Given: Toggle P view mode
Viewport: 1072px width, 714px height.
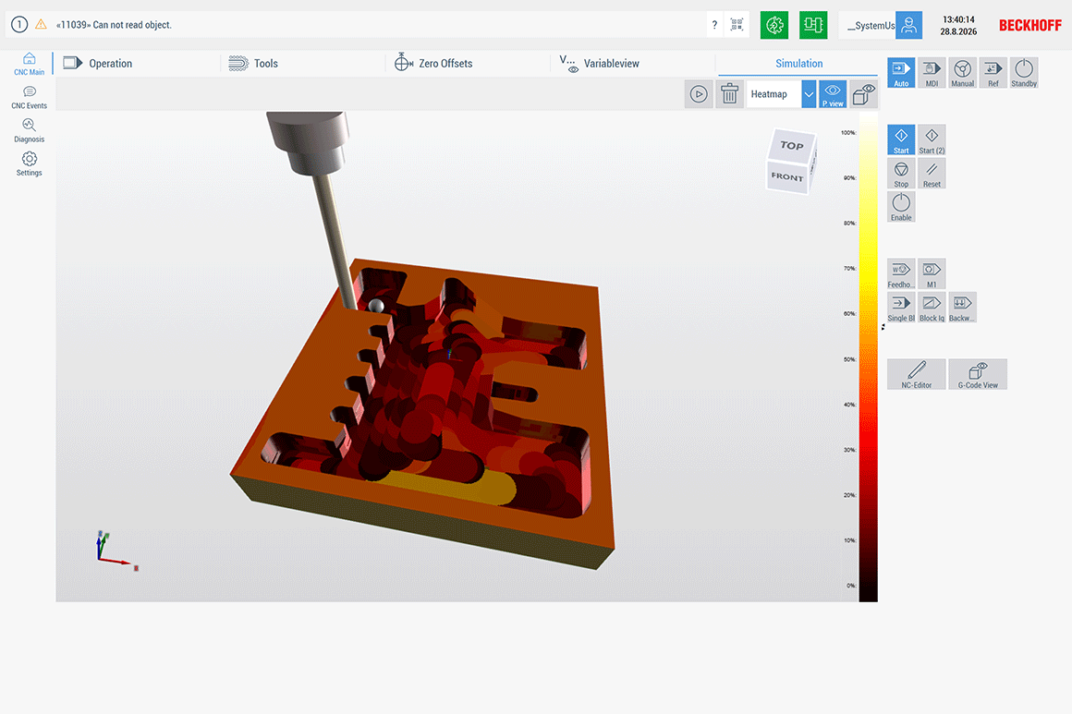Looking at the screenshot, I should click(833, 94).
